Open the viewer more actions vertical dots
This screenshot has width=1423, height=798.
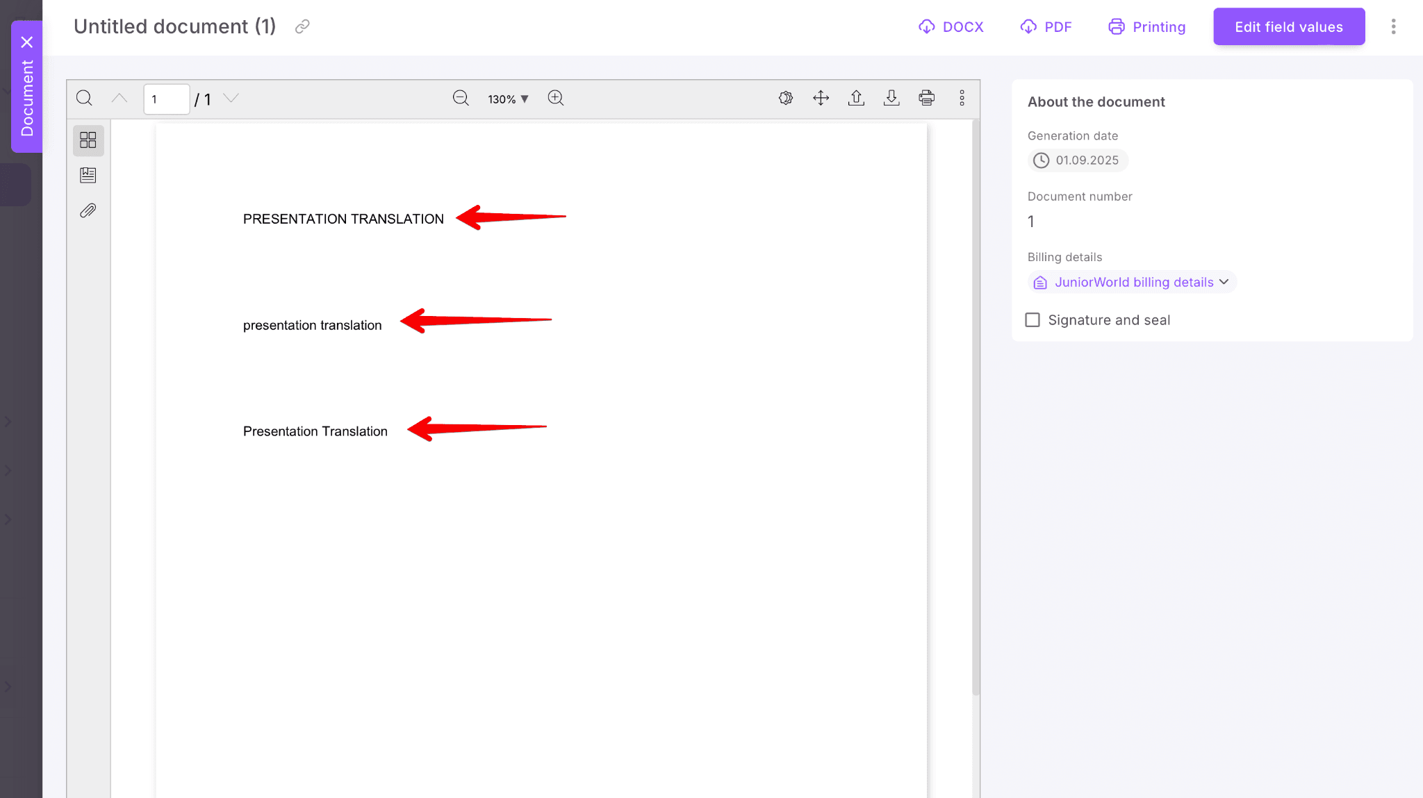coord(962,98)
